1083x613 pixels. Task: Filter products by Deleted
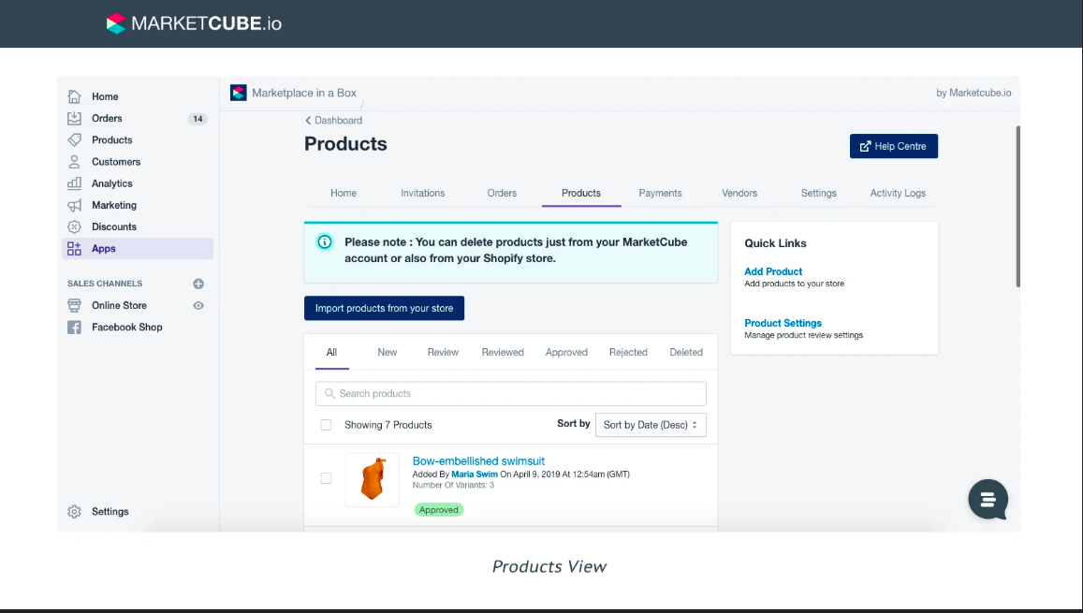pyautogui.click(x=686, y=352)
